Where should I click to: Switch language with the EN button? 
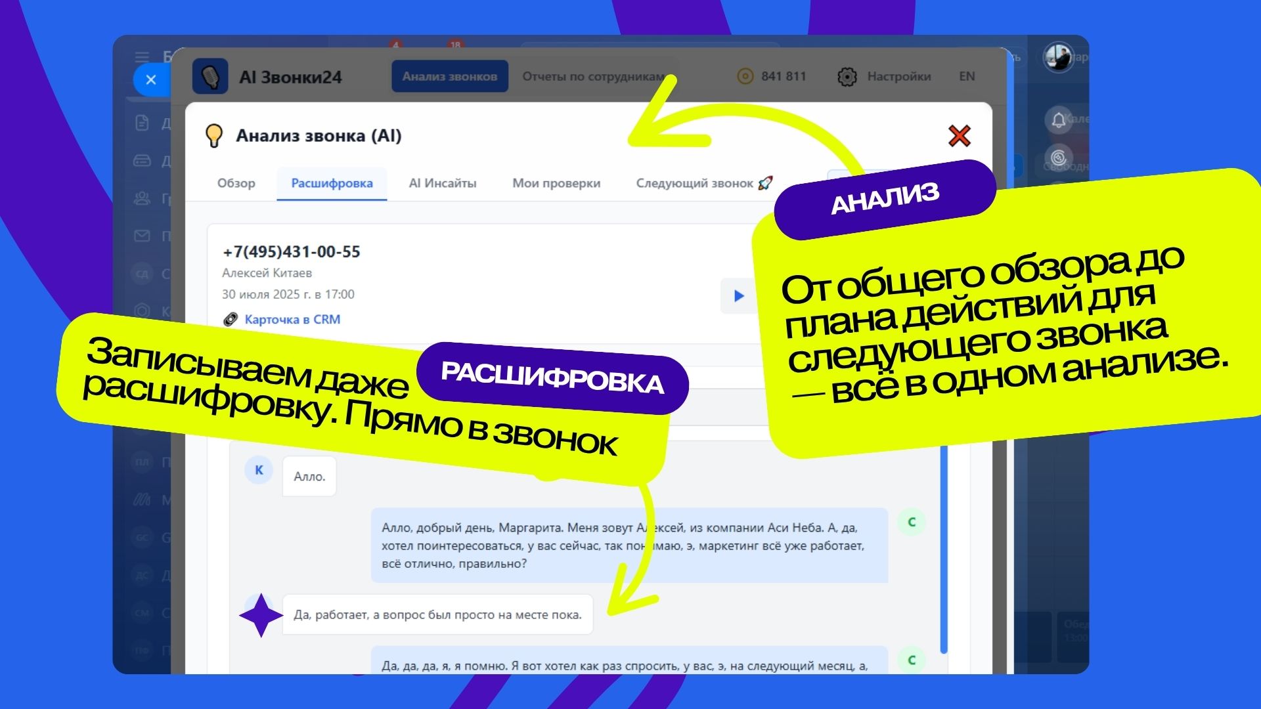pos(966,76)
